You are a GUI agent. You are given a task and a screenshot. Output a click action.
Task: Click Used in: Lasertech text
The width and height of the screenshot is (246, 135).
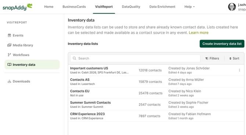(x=82, y=84)
